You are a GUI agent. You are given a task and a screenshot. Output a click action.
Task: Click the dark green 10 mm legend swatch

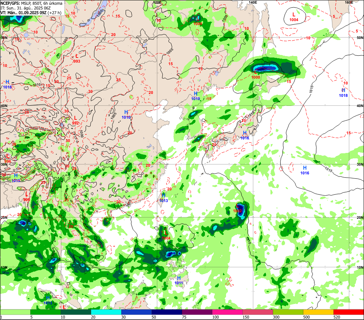(x=76, y=312)
